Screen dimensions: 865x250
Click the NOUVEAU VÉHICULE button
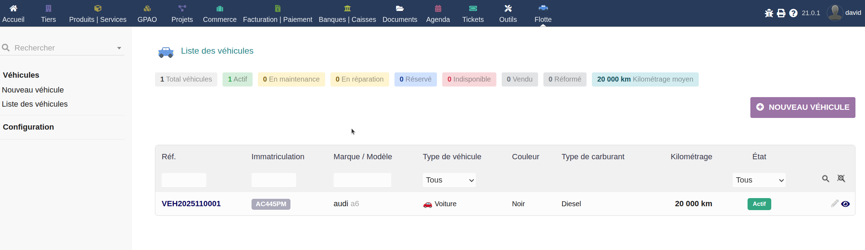pyautogui.click(x=803, y=107)
